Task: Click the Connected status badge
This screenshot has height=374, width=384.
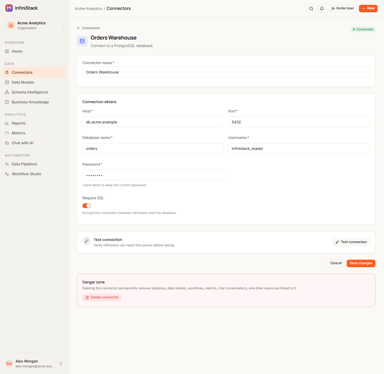Action: (363, 29)
